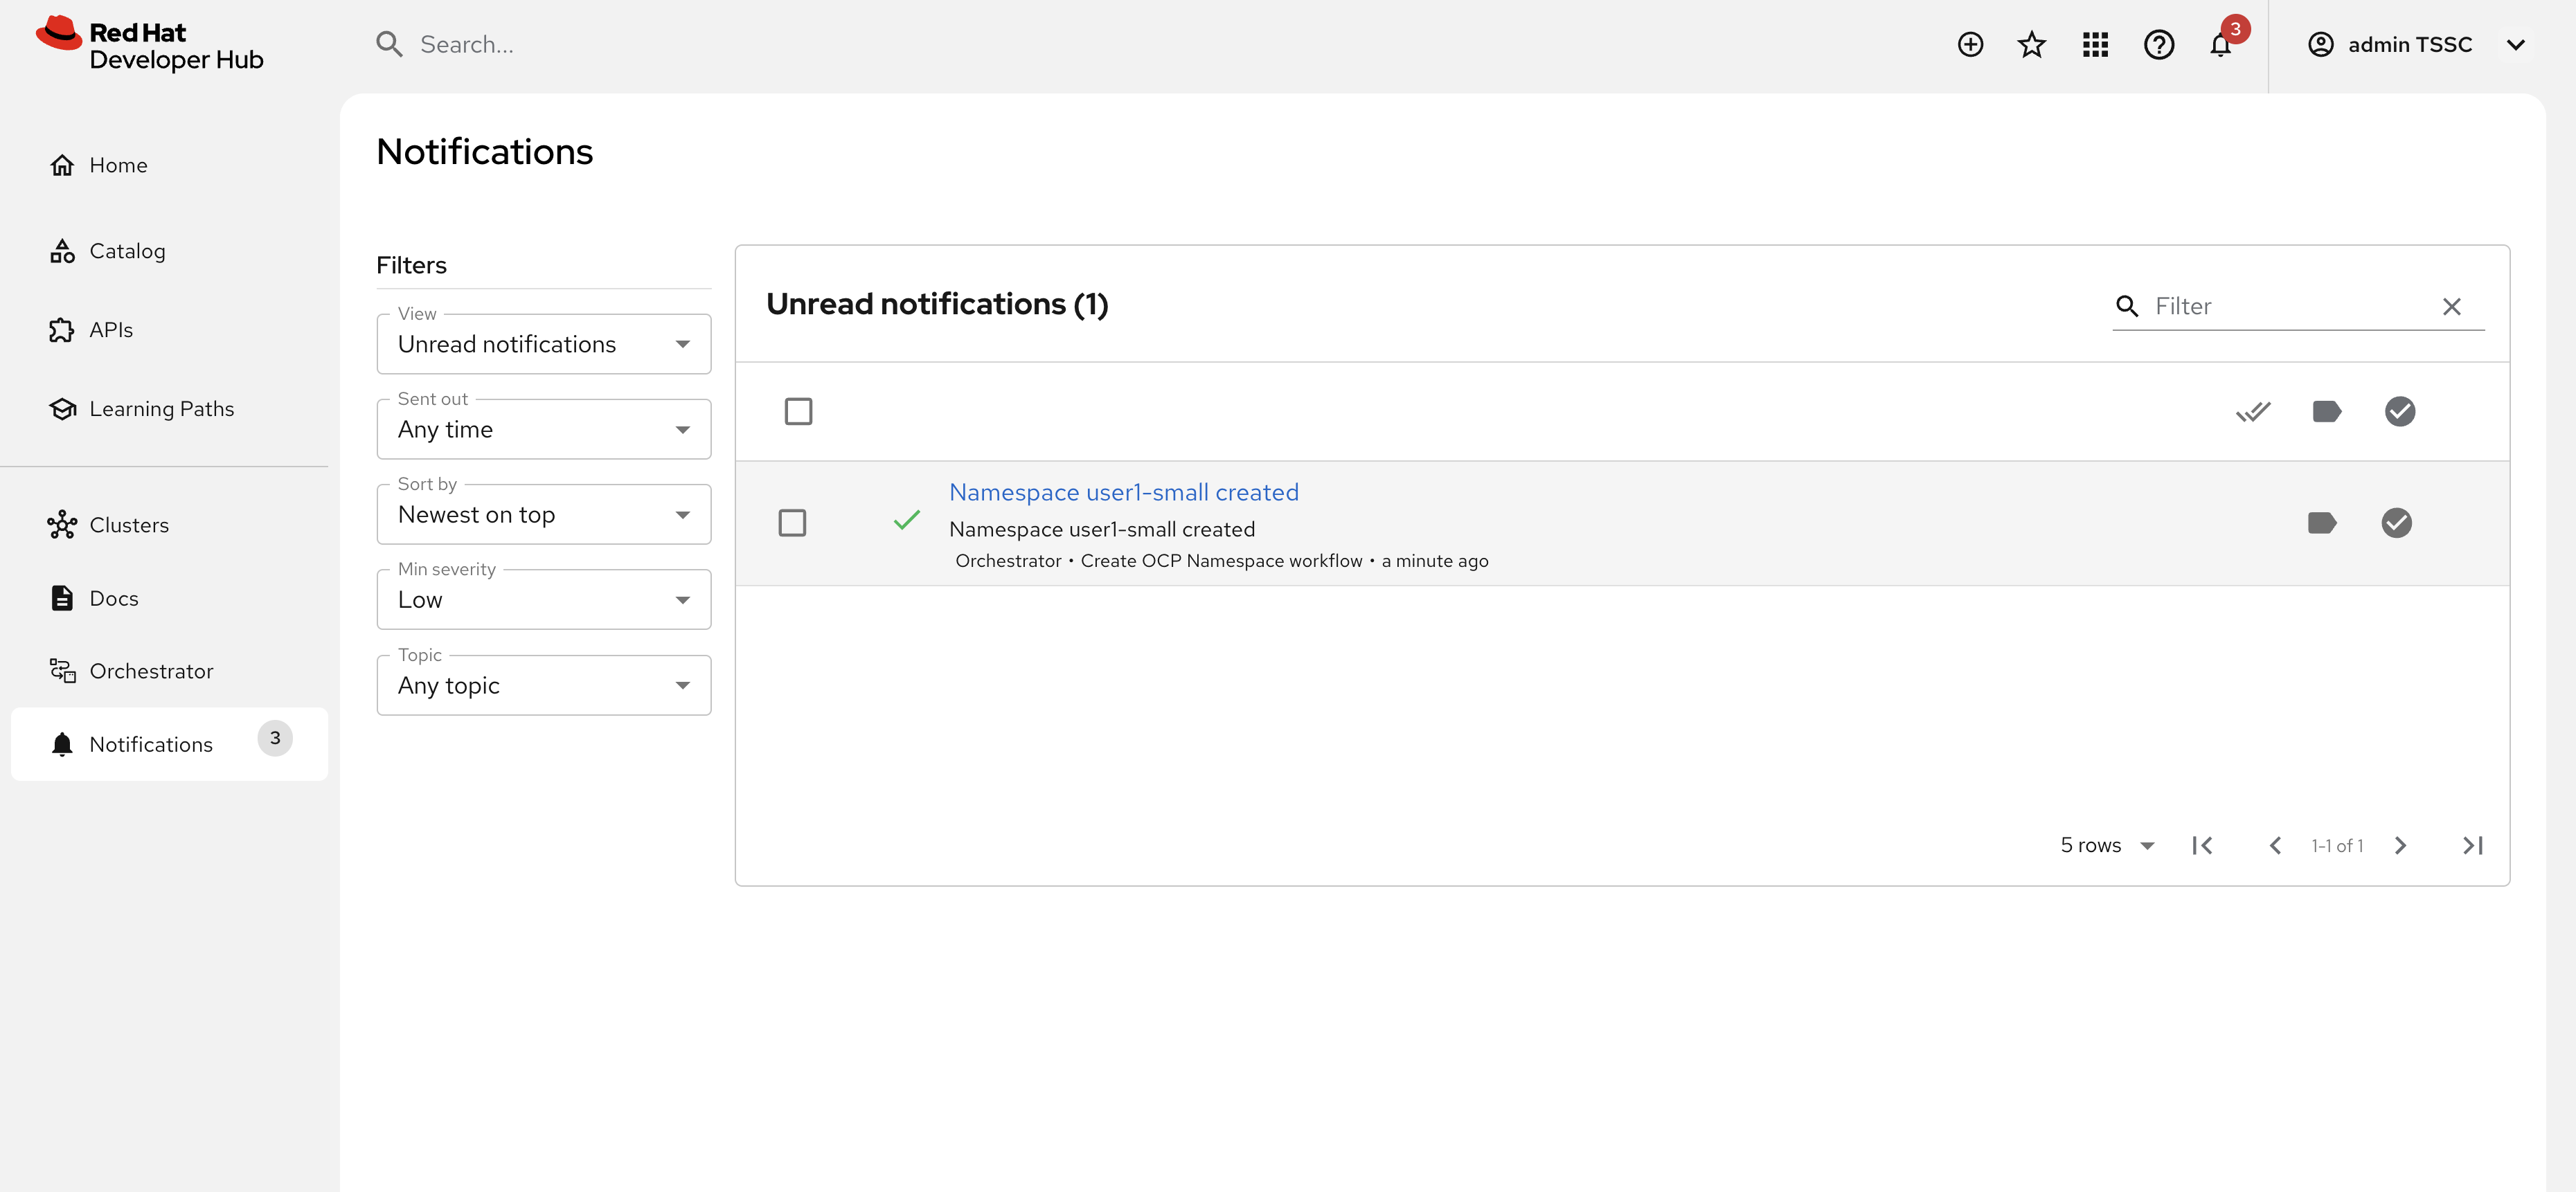Toggle the select-all notifications checkbox
Image resolution: width=2576 pixels, height=1192 pixels.
click(x=799, y=411)
